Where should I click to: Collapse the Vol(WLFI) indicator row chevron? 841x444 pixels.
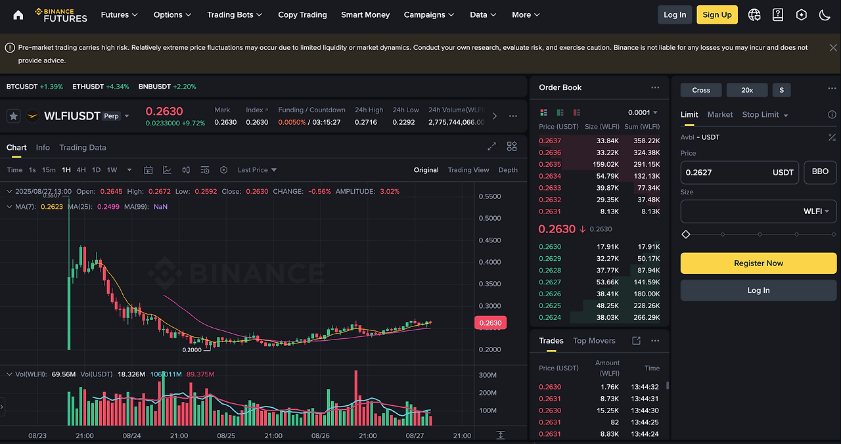point(9,374)
